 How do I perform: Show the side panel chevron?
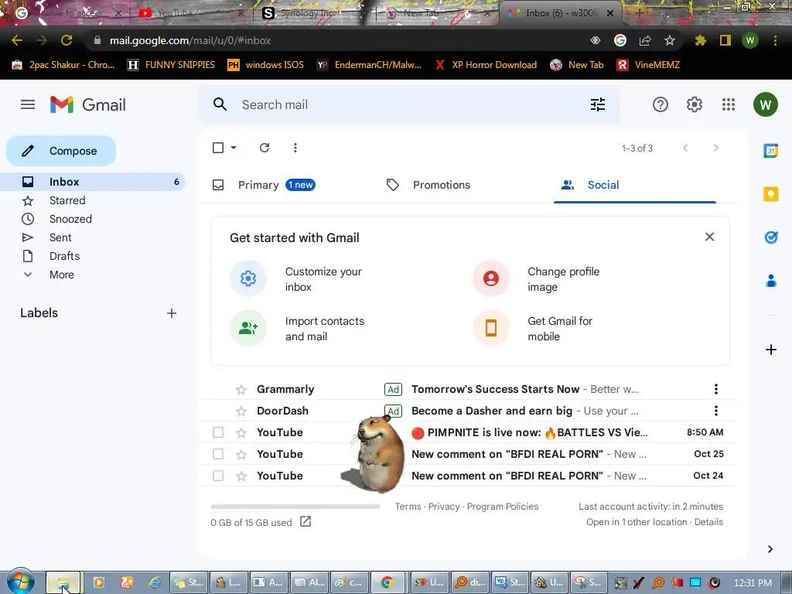(x=770, y=549)
